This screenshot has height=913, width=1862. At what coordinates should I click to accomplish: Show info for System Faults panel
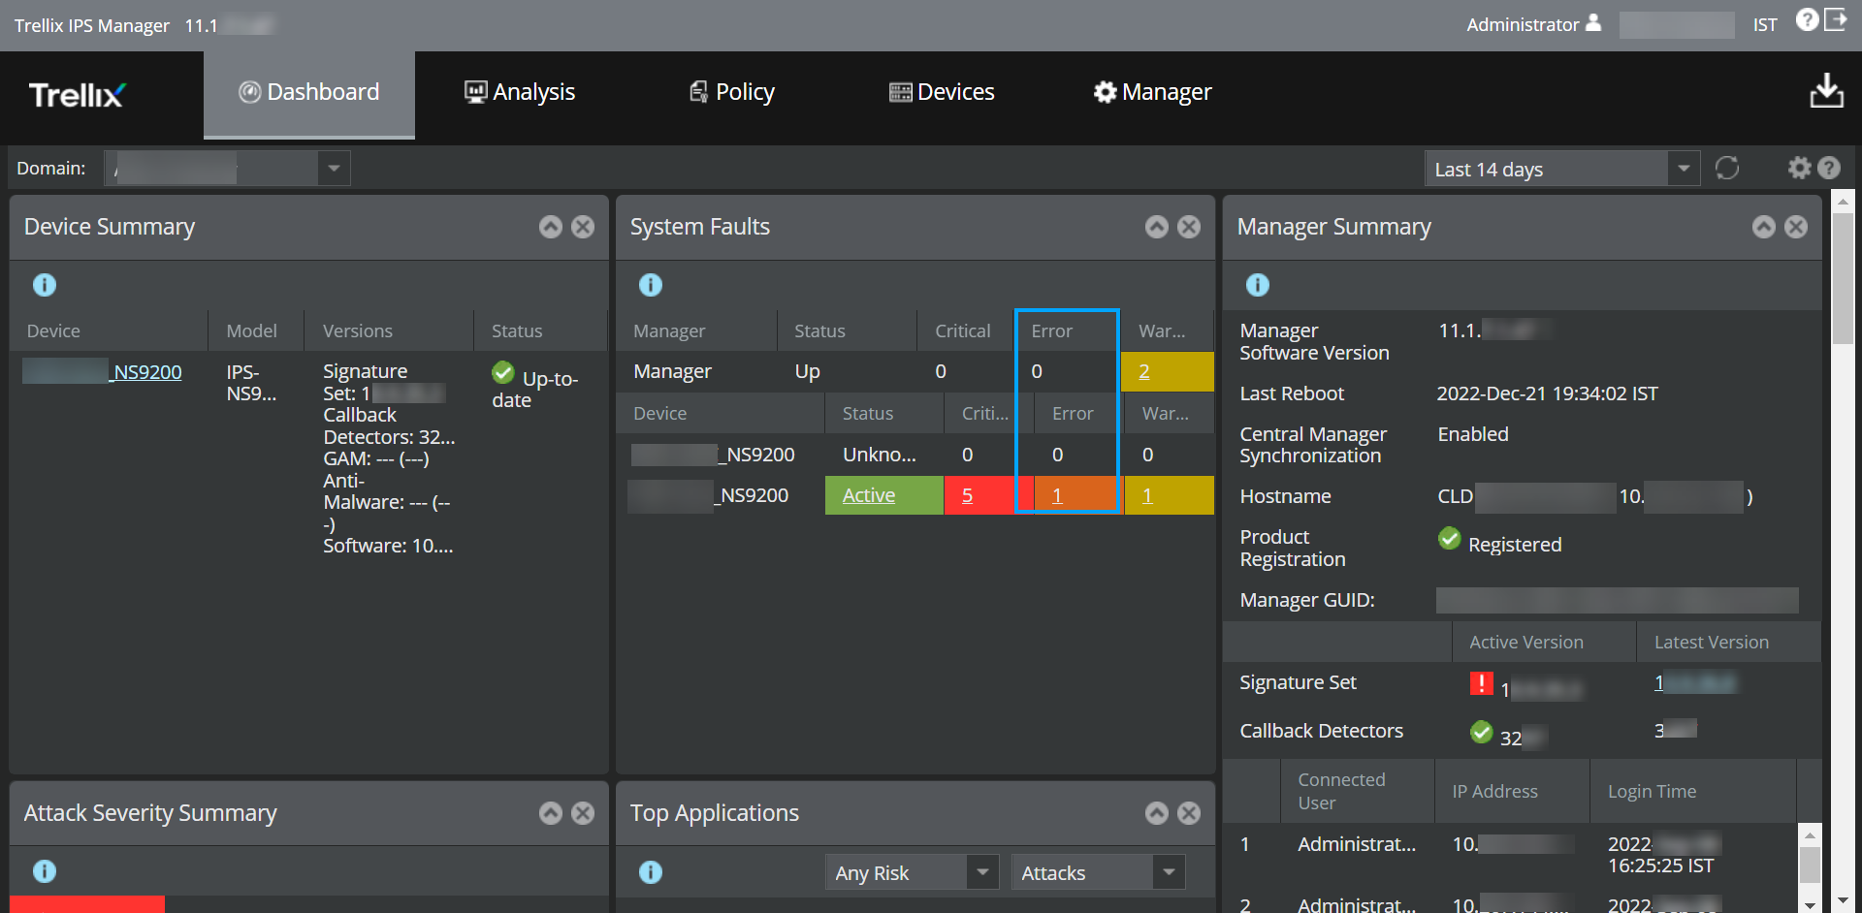651,285
